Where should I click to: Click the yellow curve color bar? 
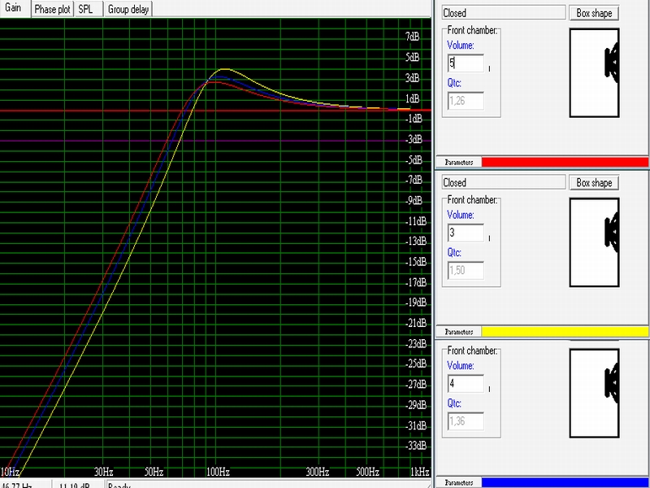click(x=565, y=332)
